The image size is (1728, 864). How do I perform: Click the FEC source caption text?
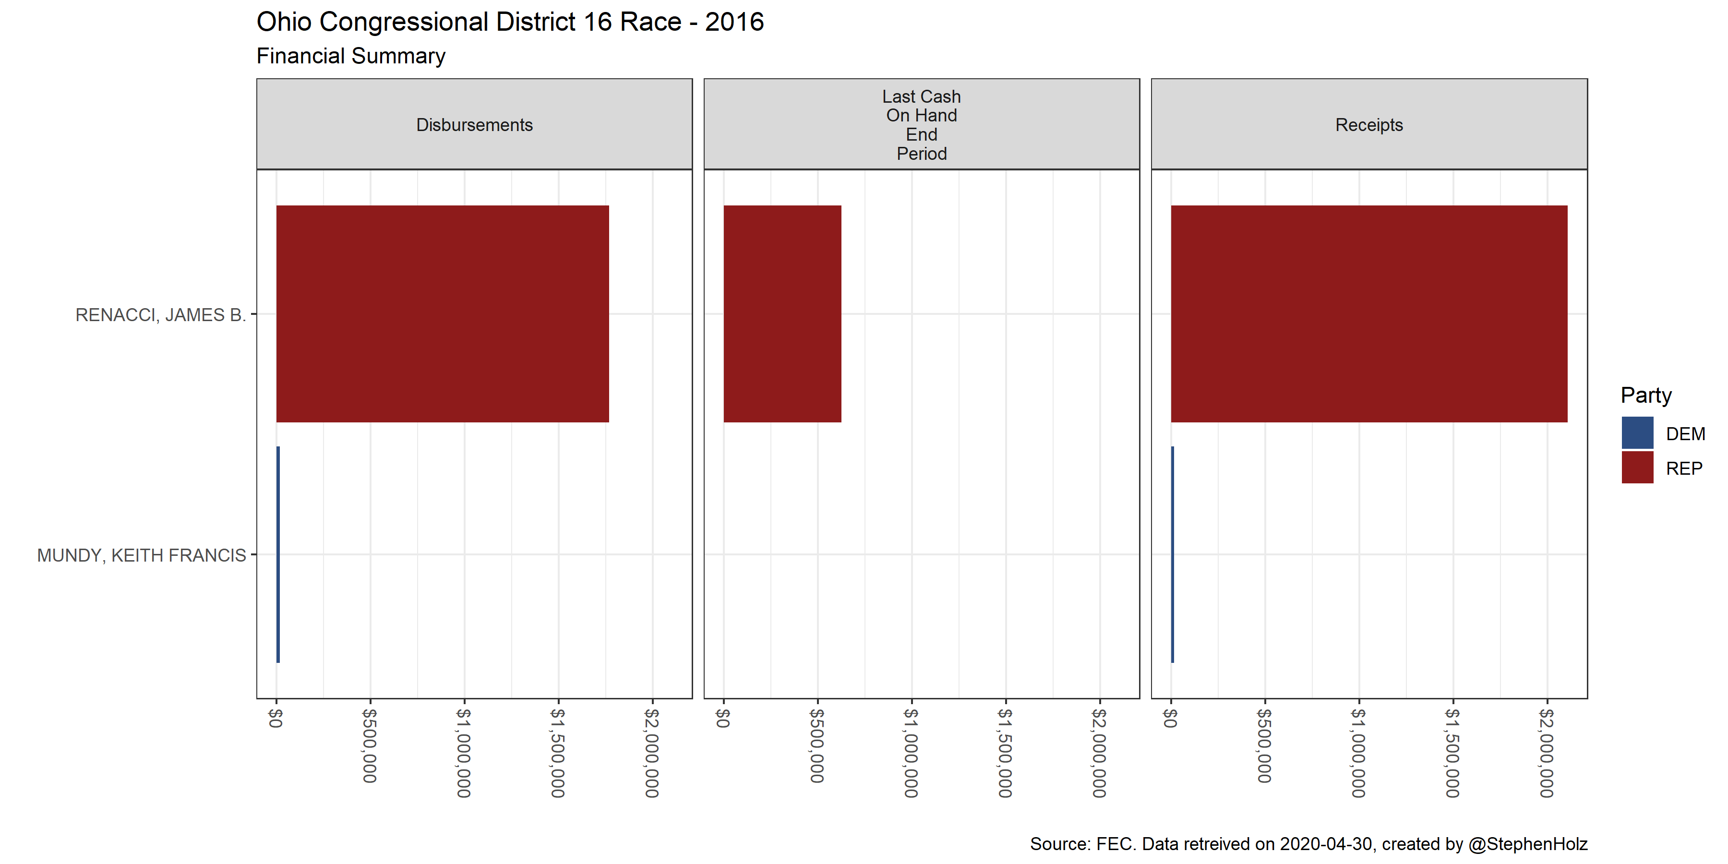click(x=1308, y=844)
